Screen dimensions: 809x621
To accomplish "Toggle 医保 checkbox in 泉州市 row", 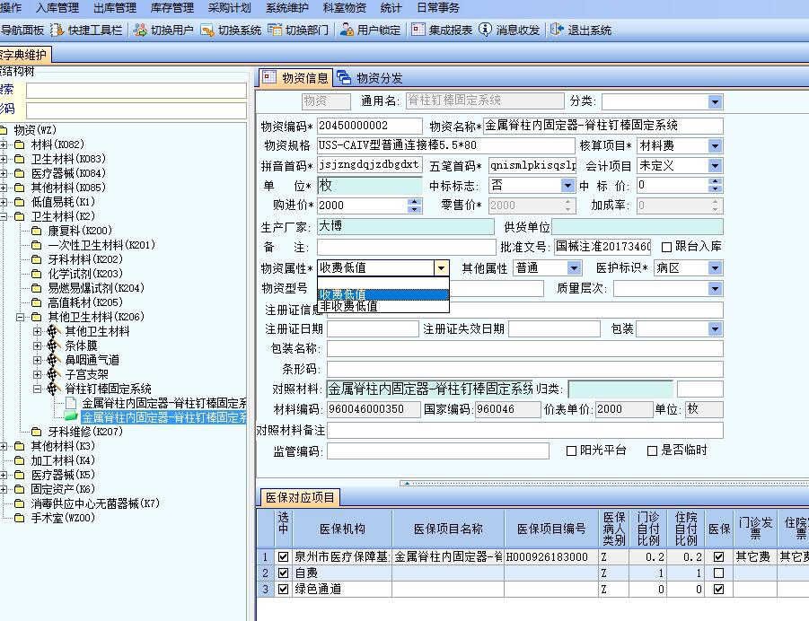I will pos(718,557).
